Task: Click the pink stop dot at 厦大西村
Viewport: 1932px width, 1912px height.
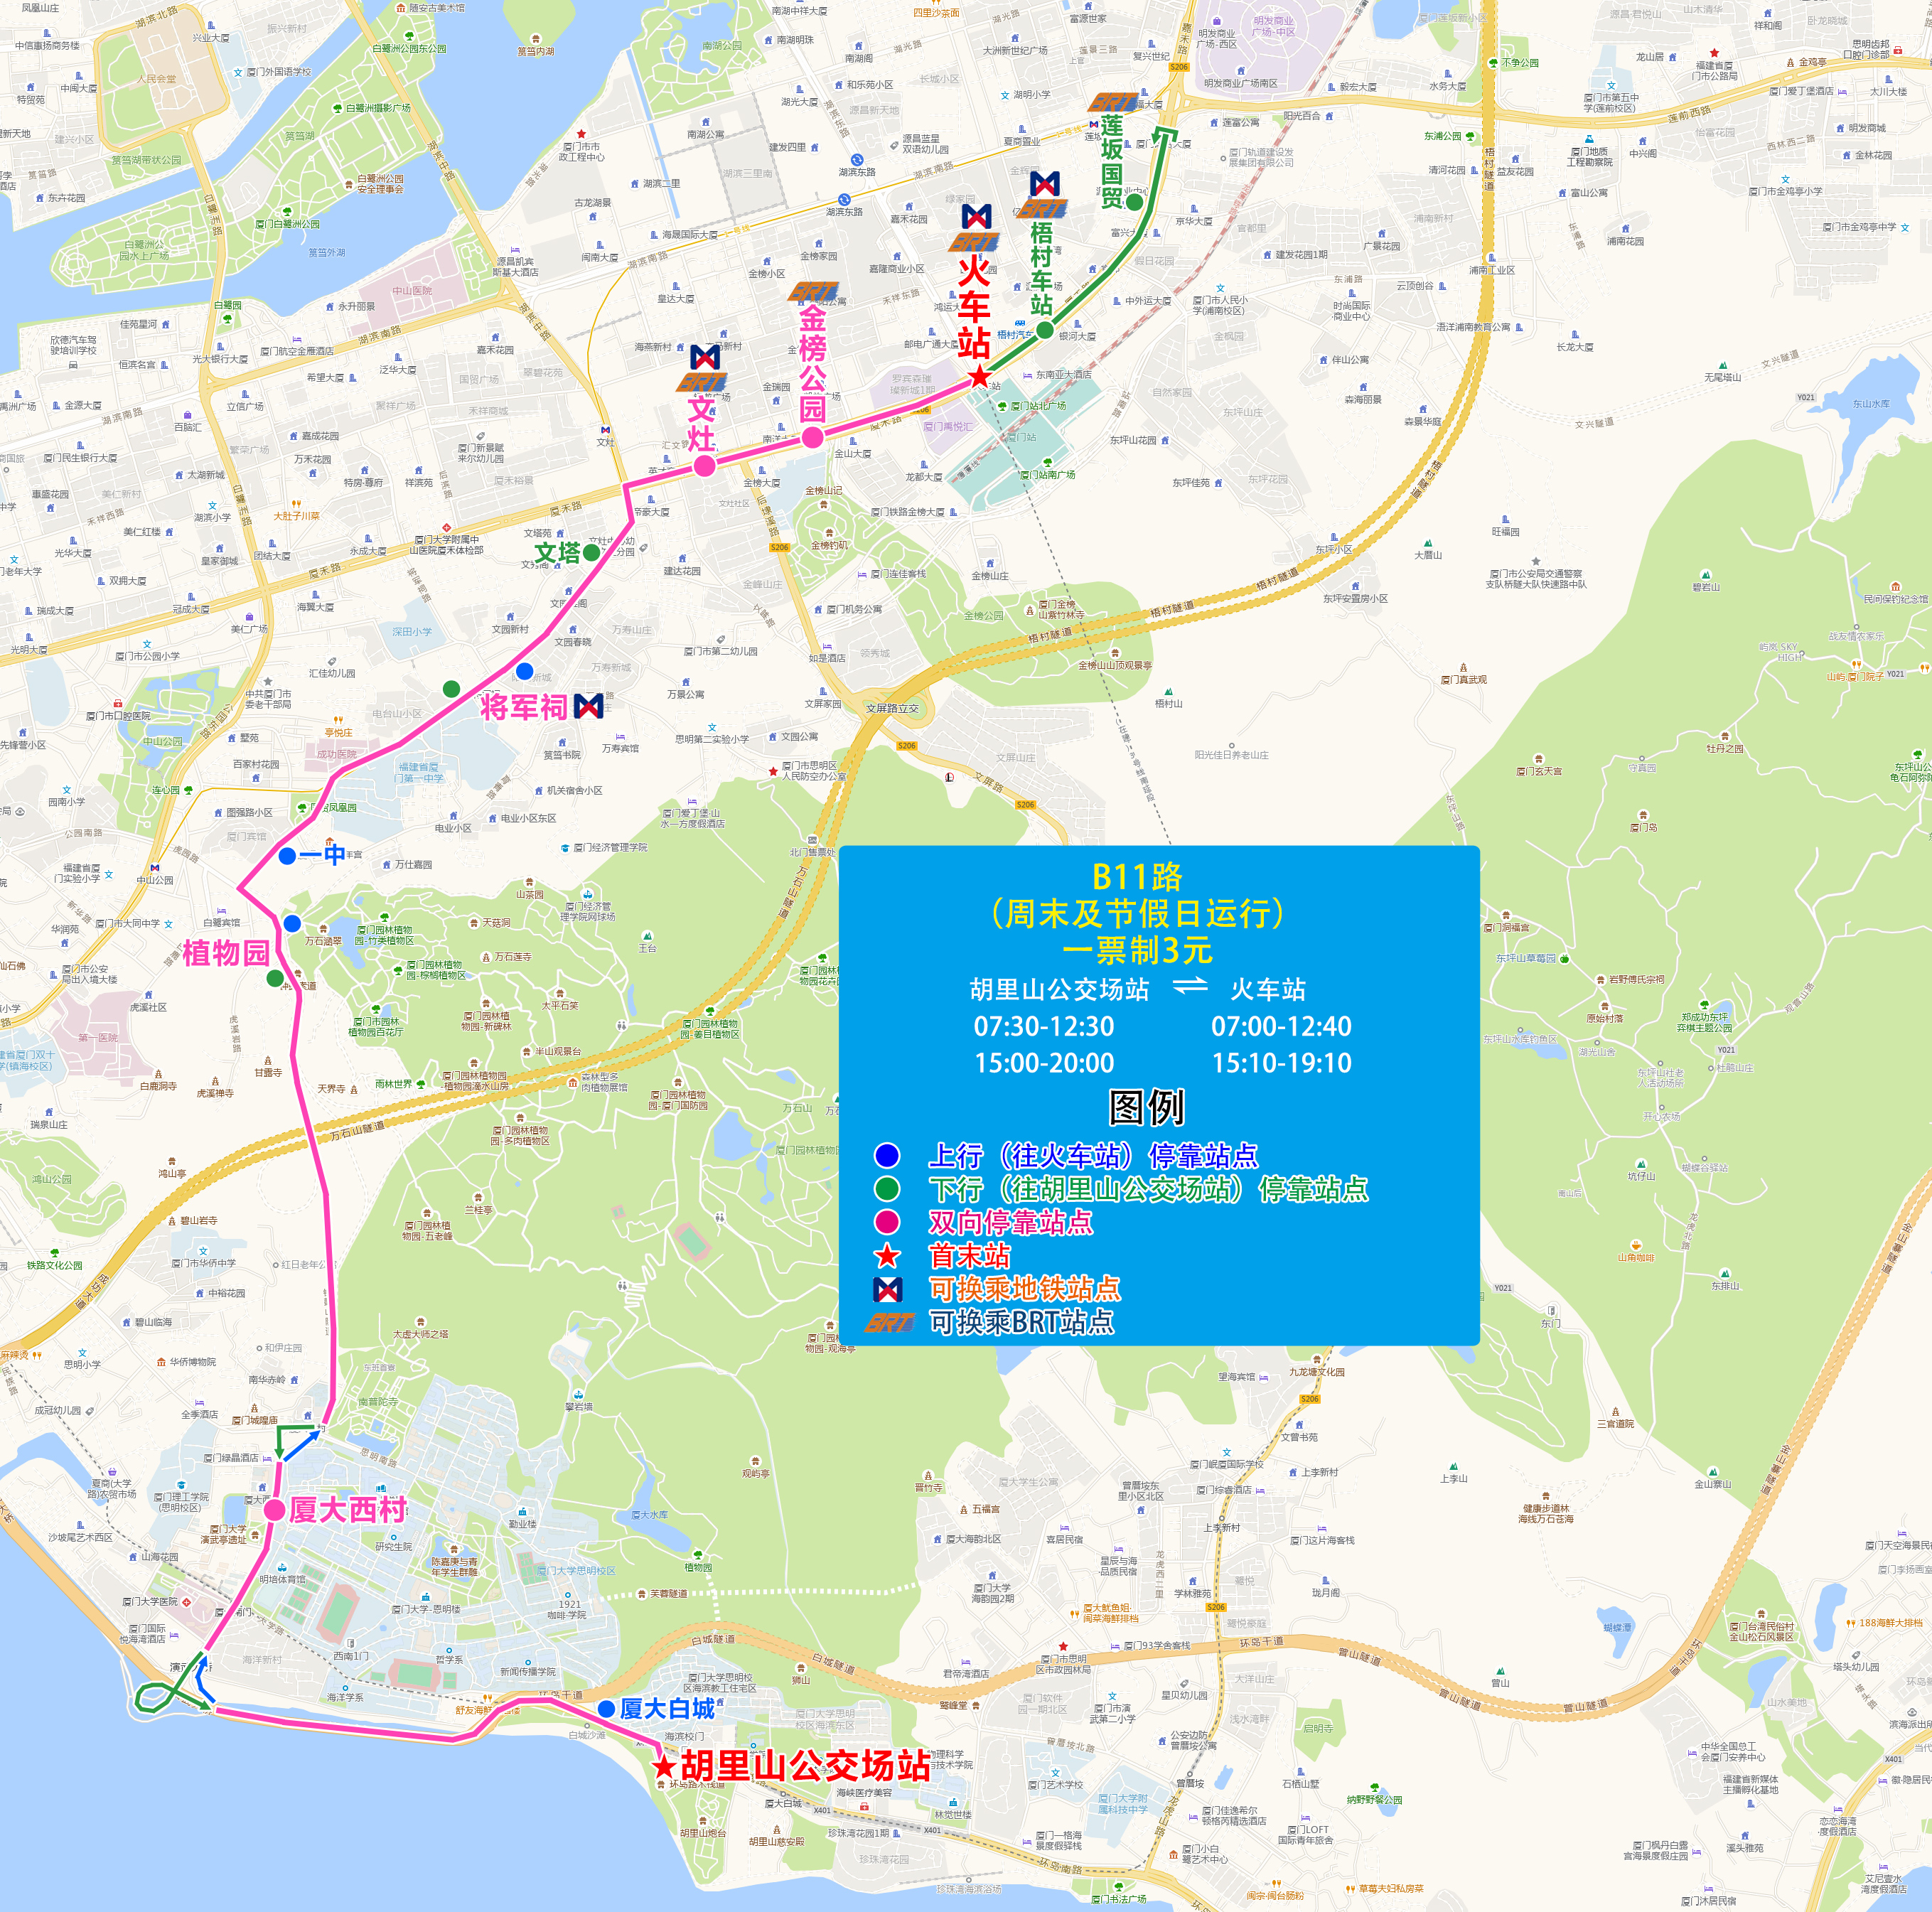Action: click(x=274, y=1510)
